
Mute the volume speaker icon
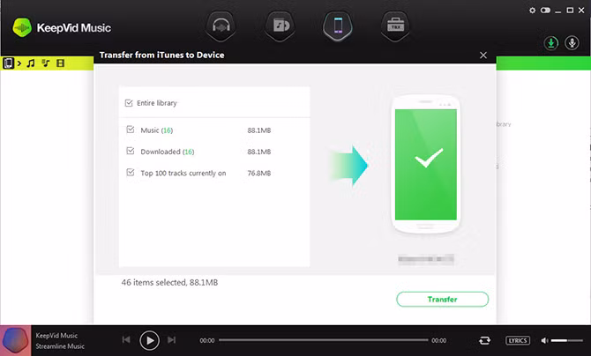543,340
